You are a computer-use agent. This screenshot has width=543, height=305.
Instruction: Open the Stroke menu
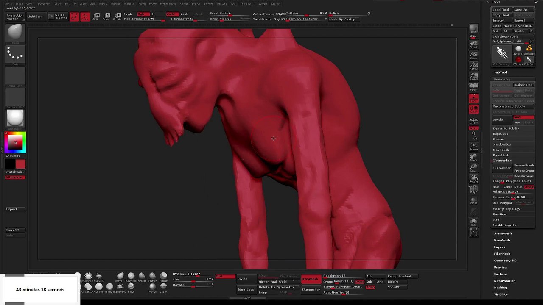pos(208,3)
